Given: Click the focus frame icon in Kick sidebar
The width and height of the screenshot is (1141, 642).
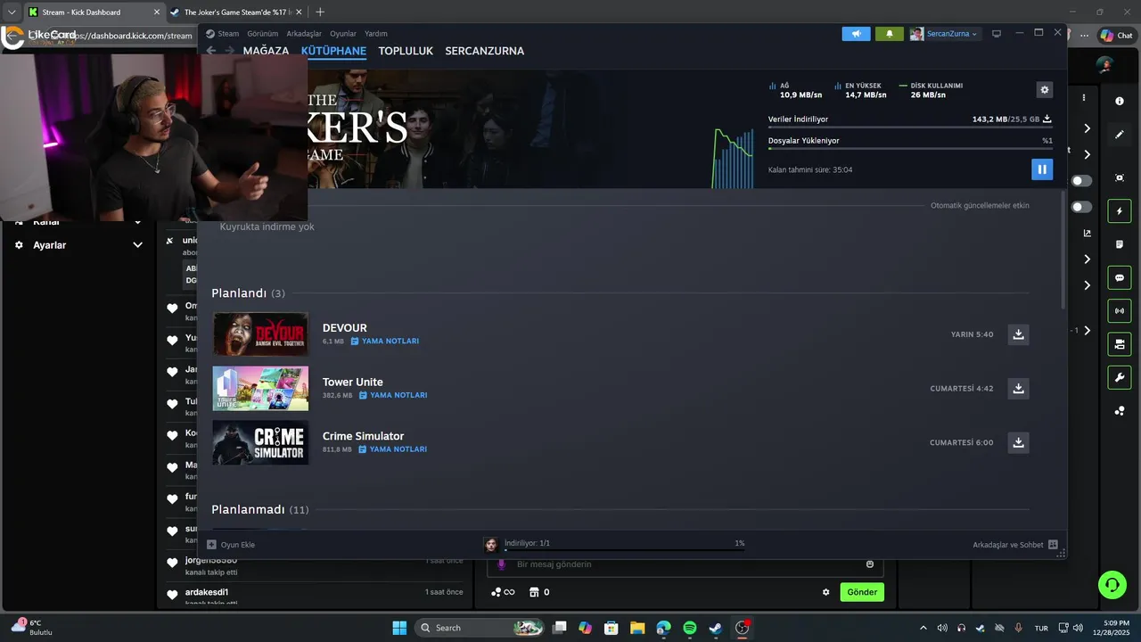Looking at the screenshot, I should [x=1120, y=177].
